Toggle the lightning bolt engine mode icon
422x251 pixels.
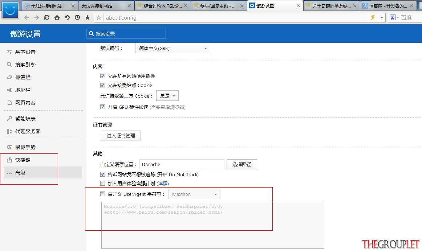(373, 17)
